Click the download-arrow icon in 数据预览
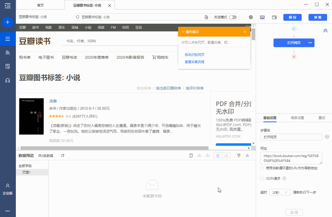The width and height of the screenshot is (332, 217). 199,156
